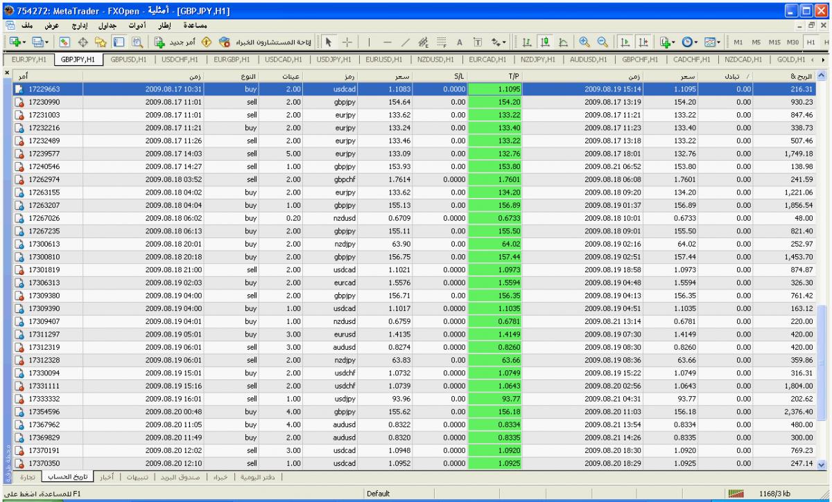The width and height of the screenshot is (832, 502).
Task: Click the Zoom In magnifier icon
Action: click(x=584, y=42)
